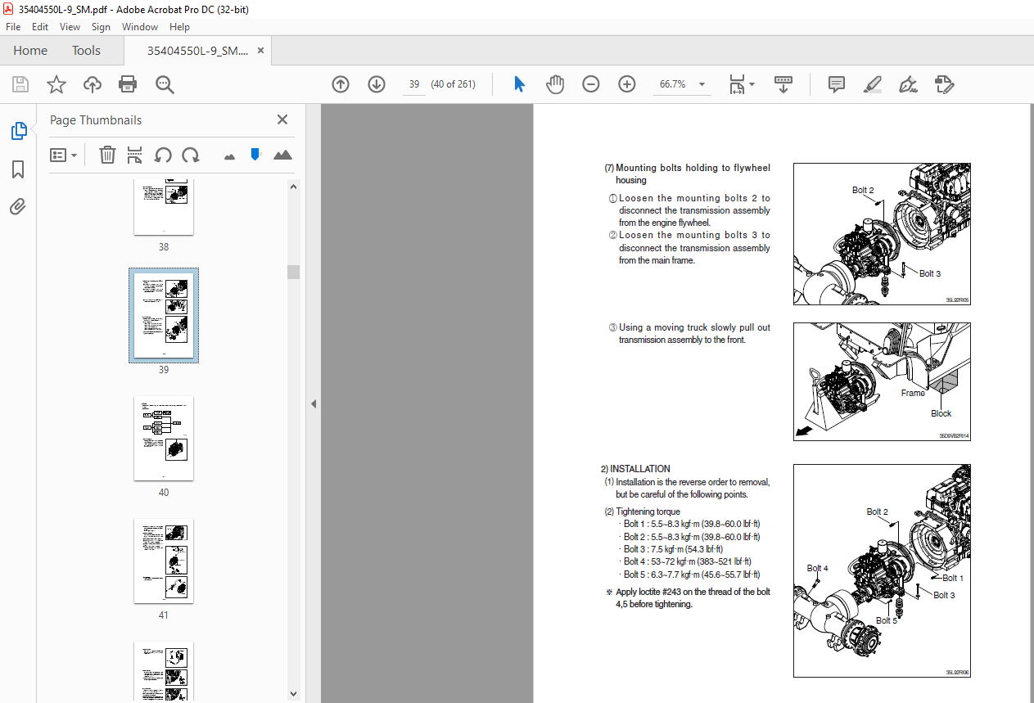This screenshot has width=1034, height=703.
Task: Click the upload to cloud icon
Action: point(93,84)
